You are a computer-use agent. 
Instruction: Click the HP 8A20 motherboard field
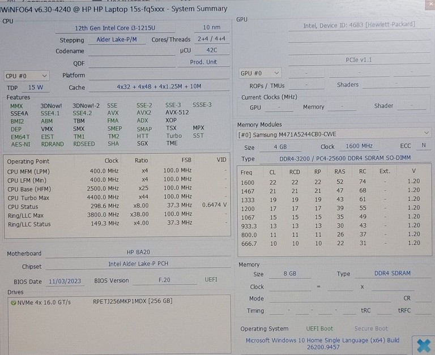[x=138, y=252]
